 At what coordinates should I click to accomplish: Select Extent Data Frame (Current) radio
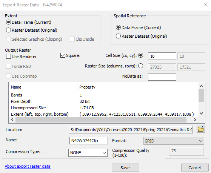click(8, 22)
